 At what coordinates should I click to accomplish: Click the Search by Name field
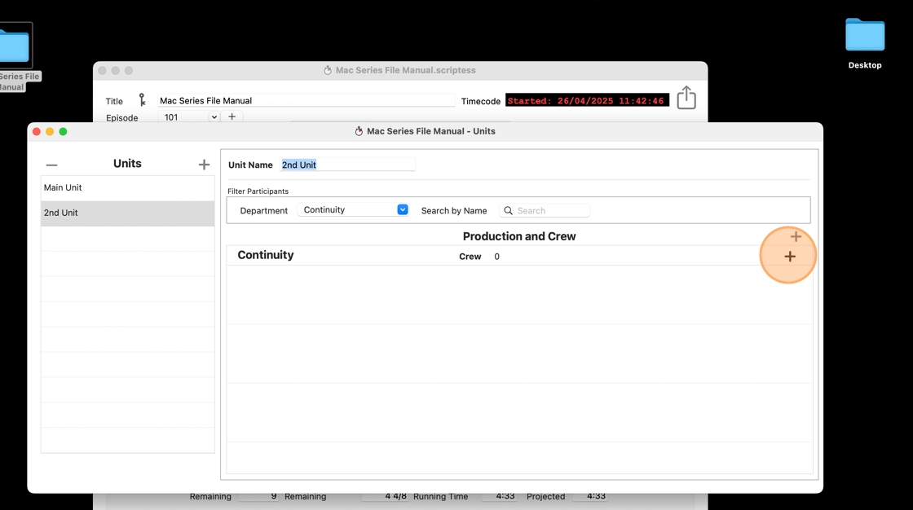click(545, 211)
